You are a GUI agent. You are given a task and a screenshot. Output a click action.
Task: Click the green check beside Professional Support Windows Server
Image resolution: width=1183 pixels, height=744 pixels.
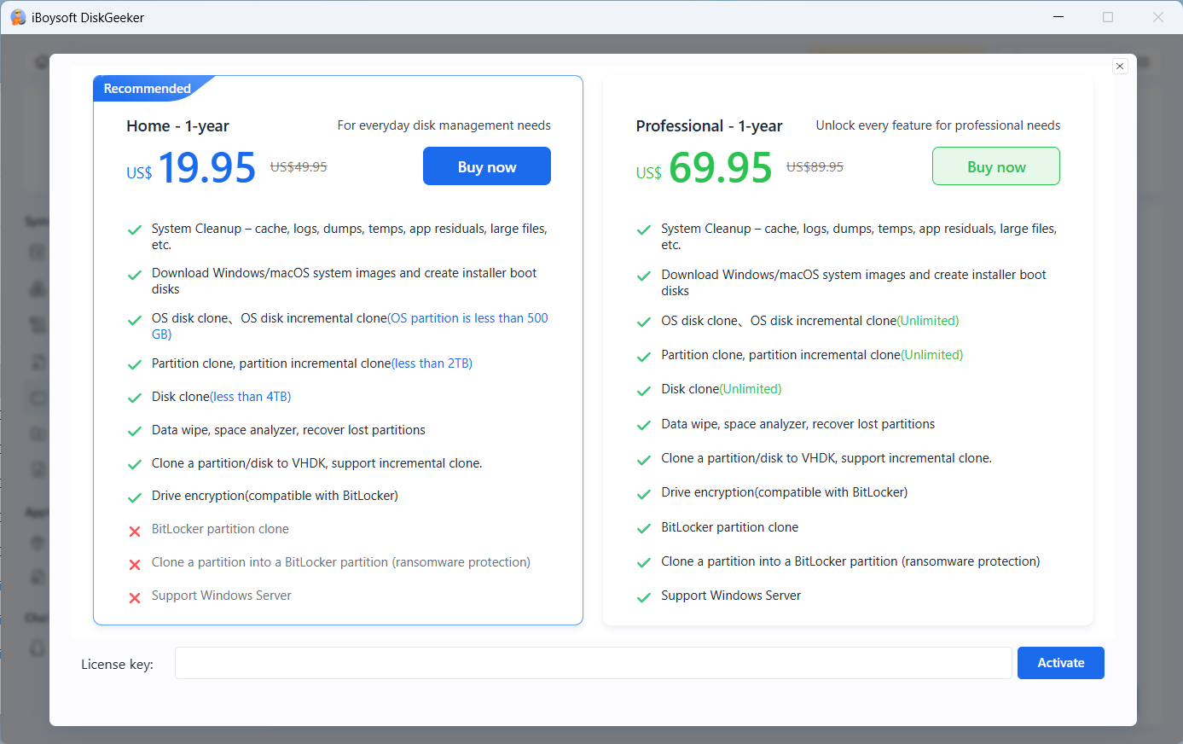(x=644, y=597)
